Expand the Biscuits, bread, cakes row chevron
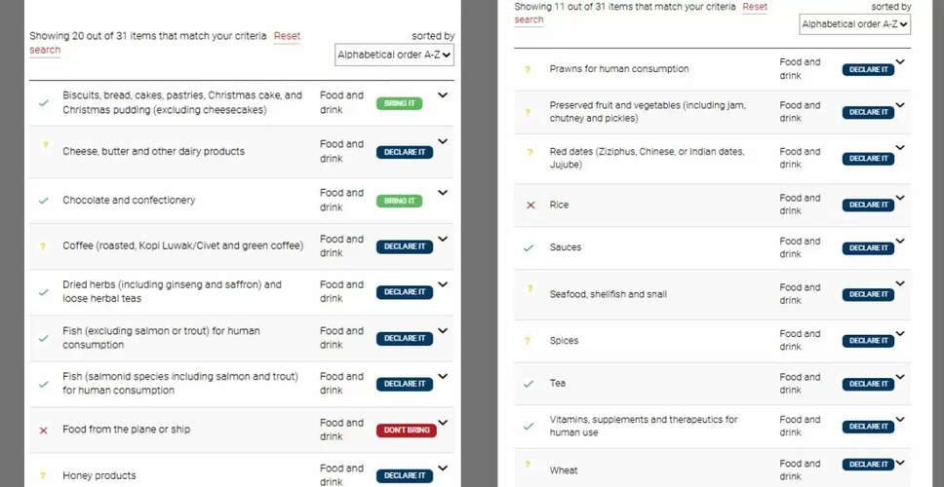The image size is (944, 487). coord(443,95)
